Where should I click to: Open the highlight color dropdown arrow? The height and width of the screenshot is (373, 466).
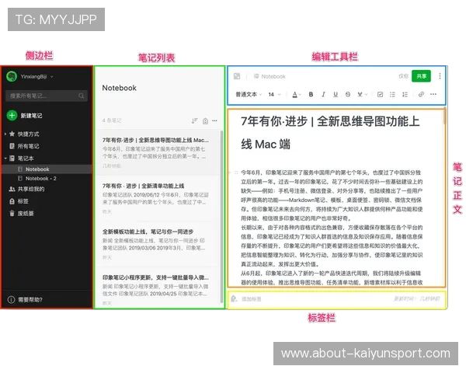click(x=366, y=95)
